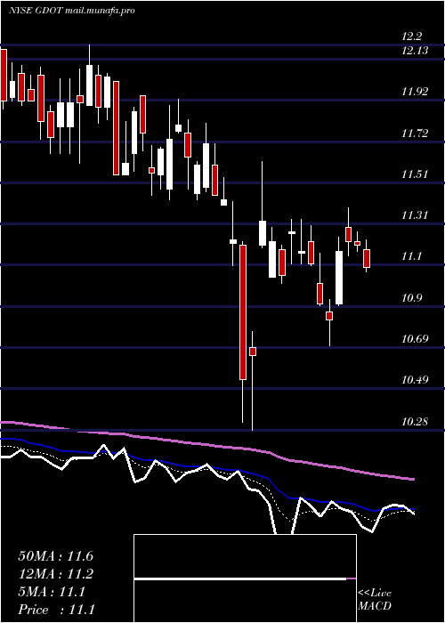Click the 11.1 price axis label

coord(411,256)
